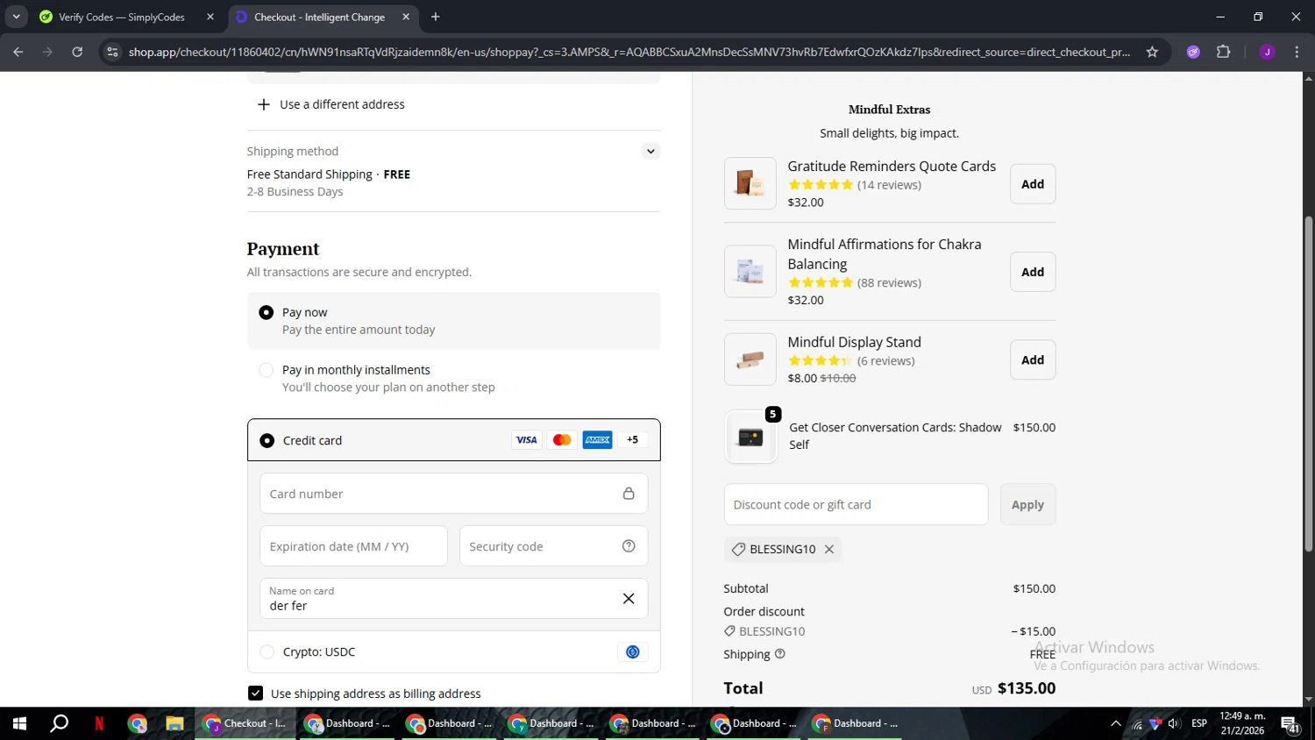
Task: Click the Free Standard Shipping text
Action: [309, 174]
